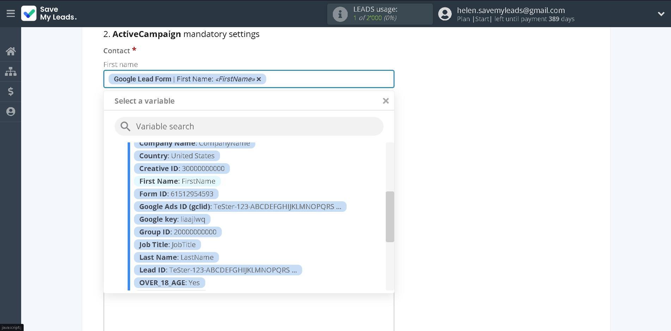Select Group ID variable
The width and height of the screenshot is (671, 331).
[x=178, y=232]
